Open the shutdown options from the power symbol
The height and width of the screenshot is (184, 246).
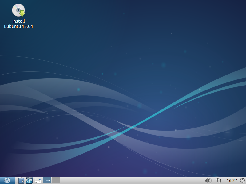[x=242, y=181]
